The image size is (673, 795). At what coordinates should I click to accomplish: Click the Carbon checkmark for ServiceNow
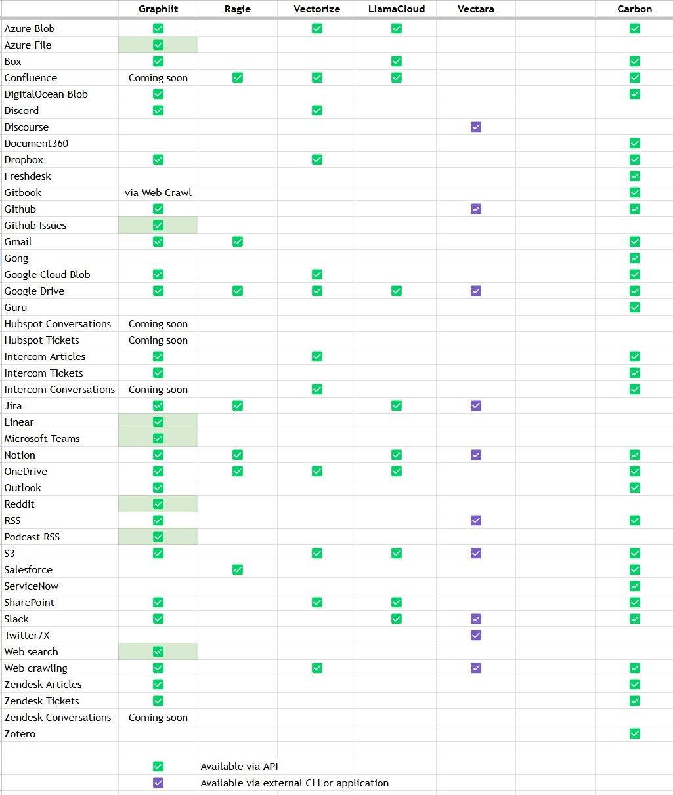tap(634, 586)
